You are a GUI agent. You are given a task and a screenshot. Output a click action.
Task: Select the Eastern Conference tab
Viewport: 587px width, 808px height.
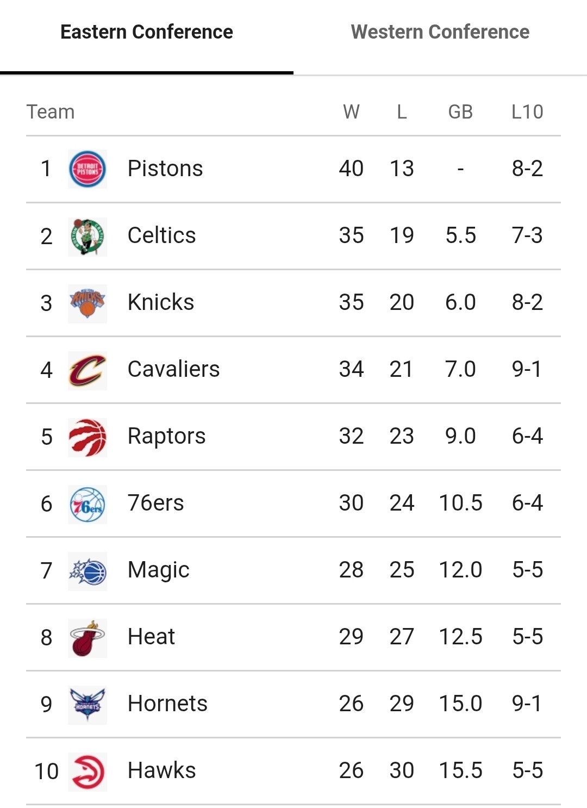point(146,32)
